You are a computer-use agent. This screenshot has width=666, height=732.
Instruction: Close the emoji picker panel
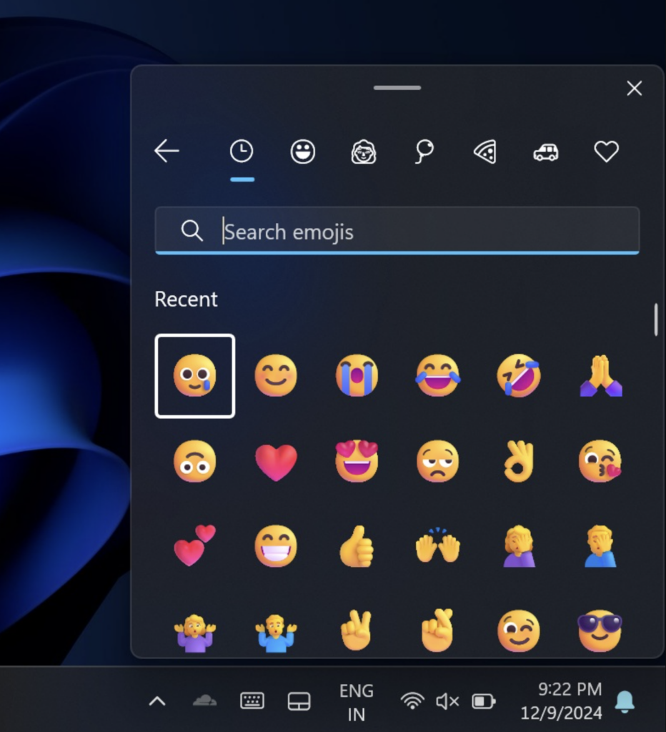(x=634, y=89)
